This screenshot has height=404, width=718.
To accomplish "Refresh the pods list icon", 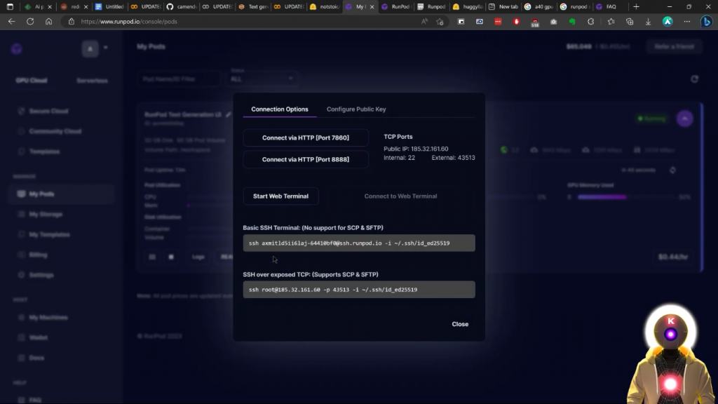I will pos(694,79).
